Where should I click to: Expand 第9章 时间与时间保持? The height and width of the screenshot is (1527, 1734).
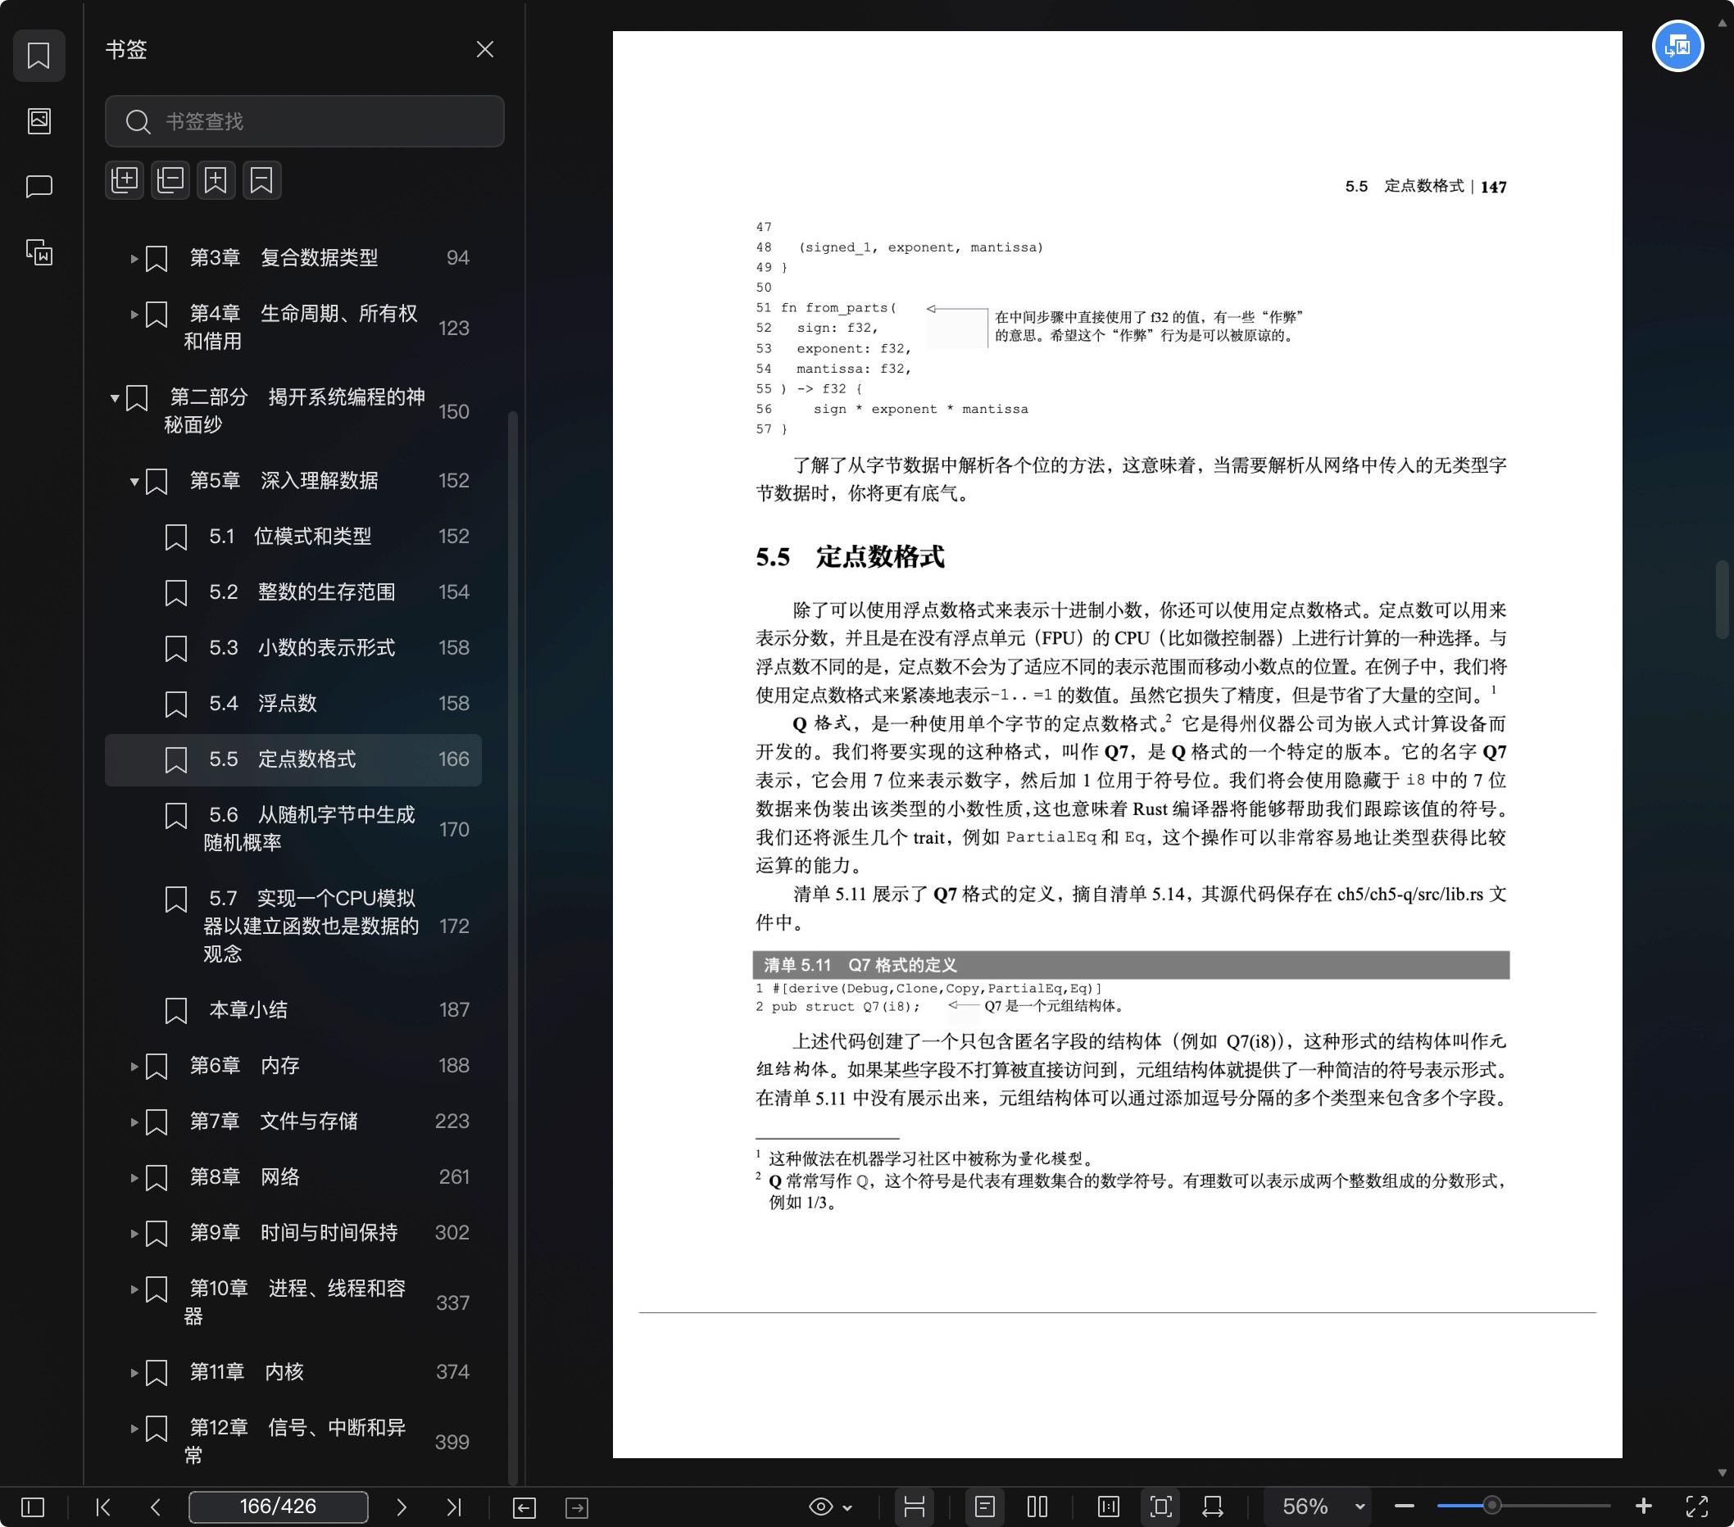[134, 1234]
